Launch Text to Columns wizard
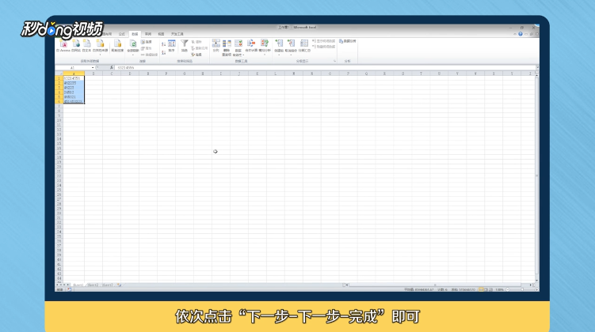595x332 pixels. coord(216,45)
